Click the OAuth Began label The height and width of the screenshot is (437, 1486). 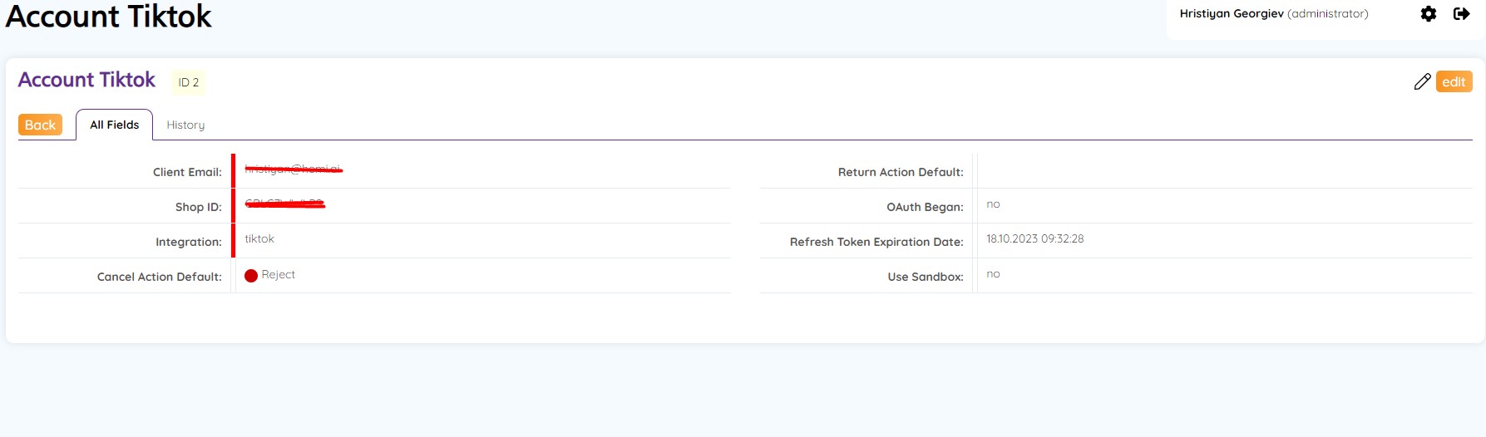(925, 207)
